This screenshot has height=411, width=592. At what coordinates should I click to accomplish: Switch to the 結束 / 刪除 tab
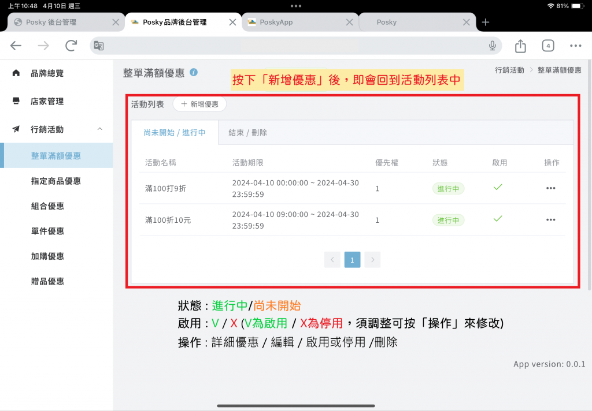coord(247,132)
